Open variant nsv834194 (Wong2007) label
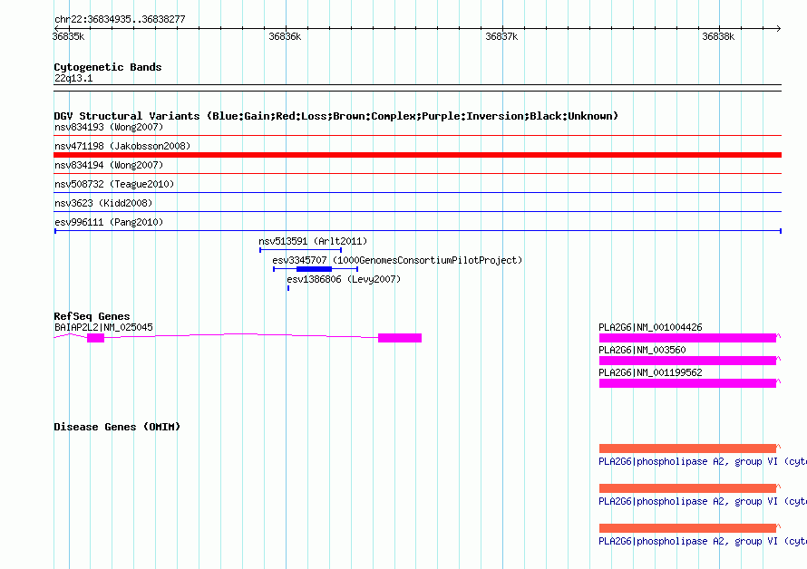The width and height of the screenshot is (807, 569). point(109,165)
